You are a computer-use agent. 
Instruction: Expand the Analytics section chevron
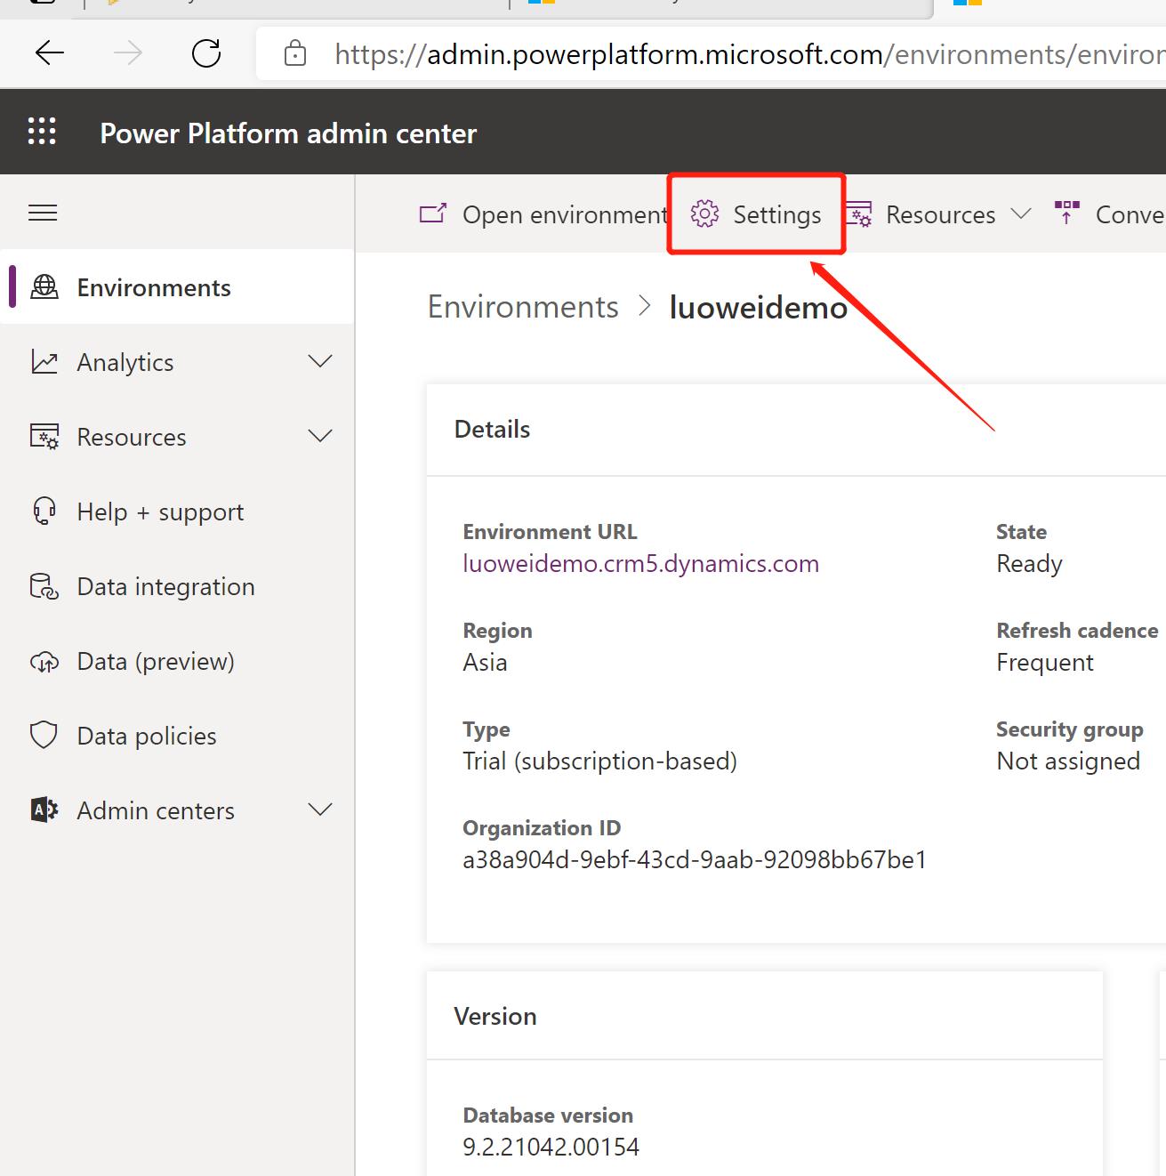[x=320, y=361]
